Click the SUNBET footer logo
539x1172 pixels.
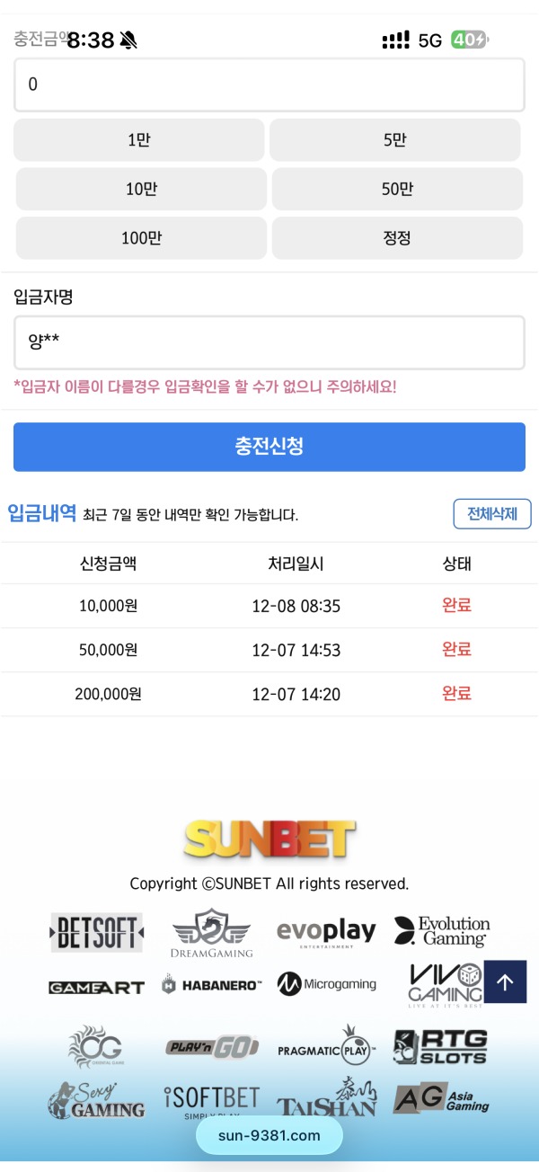coord(269,838)
